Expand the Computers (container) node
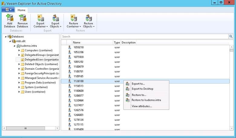This screenshot has width=236, height=138. click(x=19, y=50)
